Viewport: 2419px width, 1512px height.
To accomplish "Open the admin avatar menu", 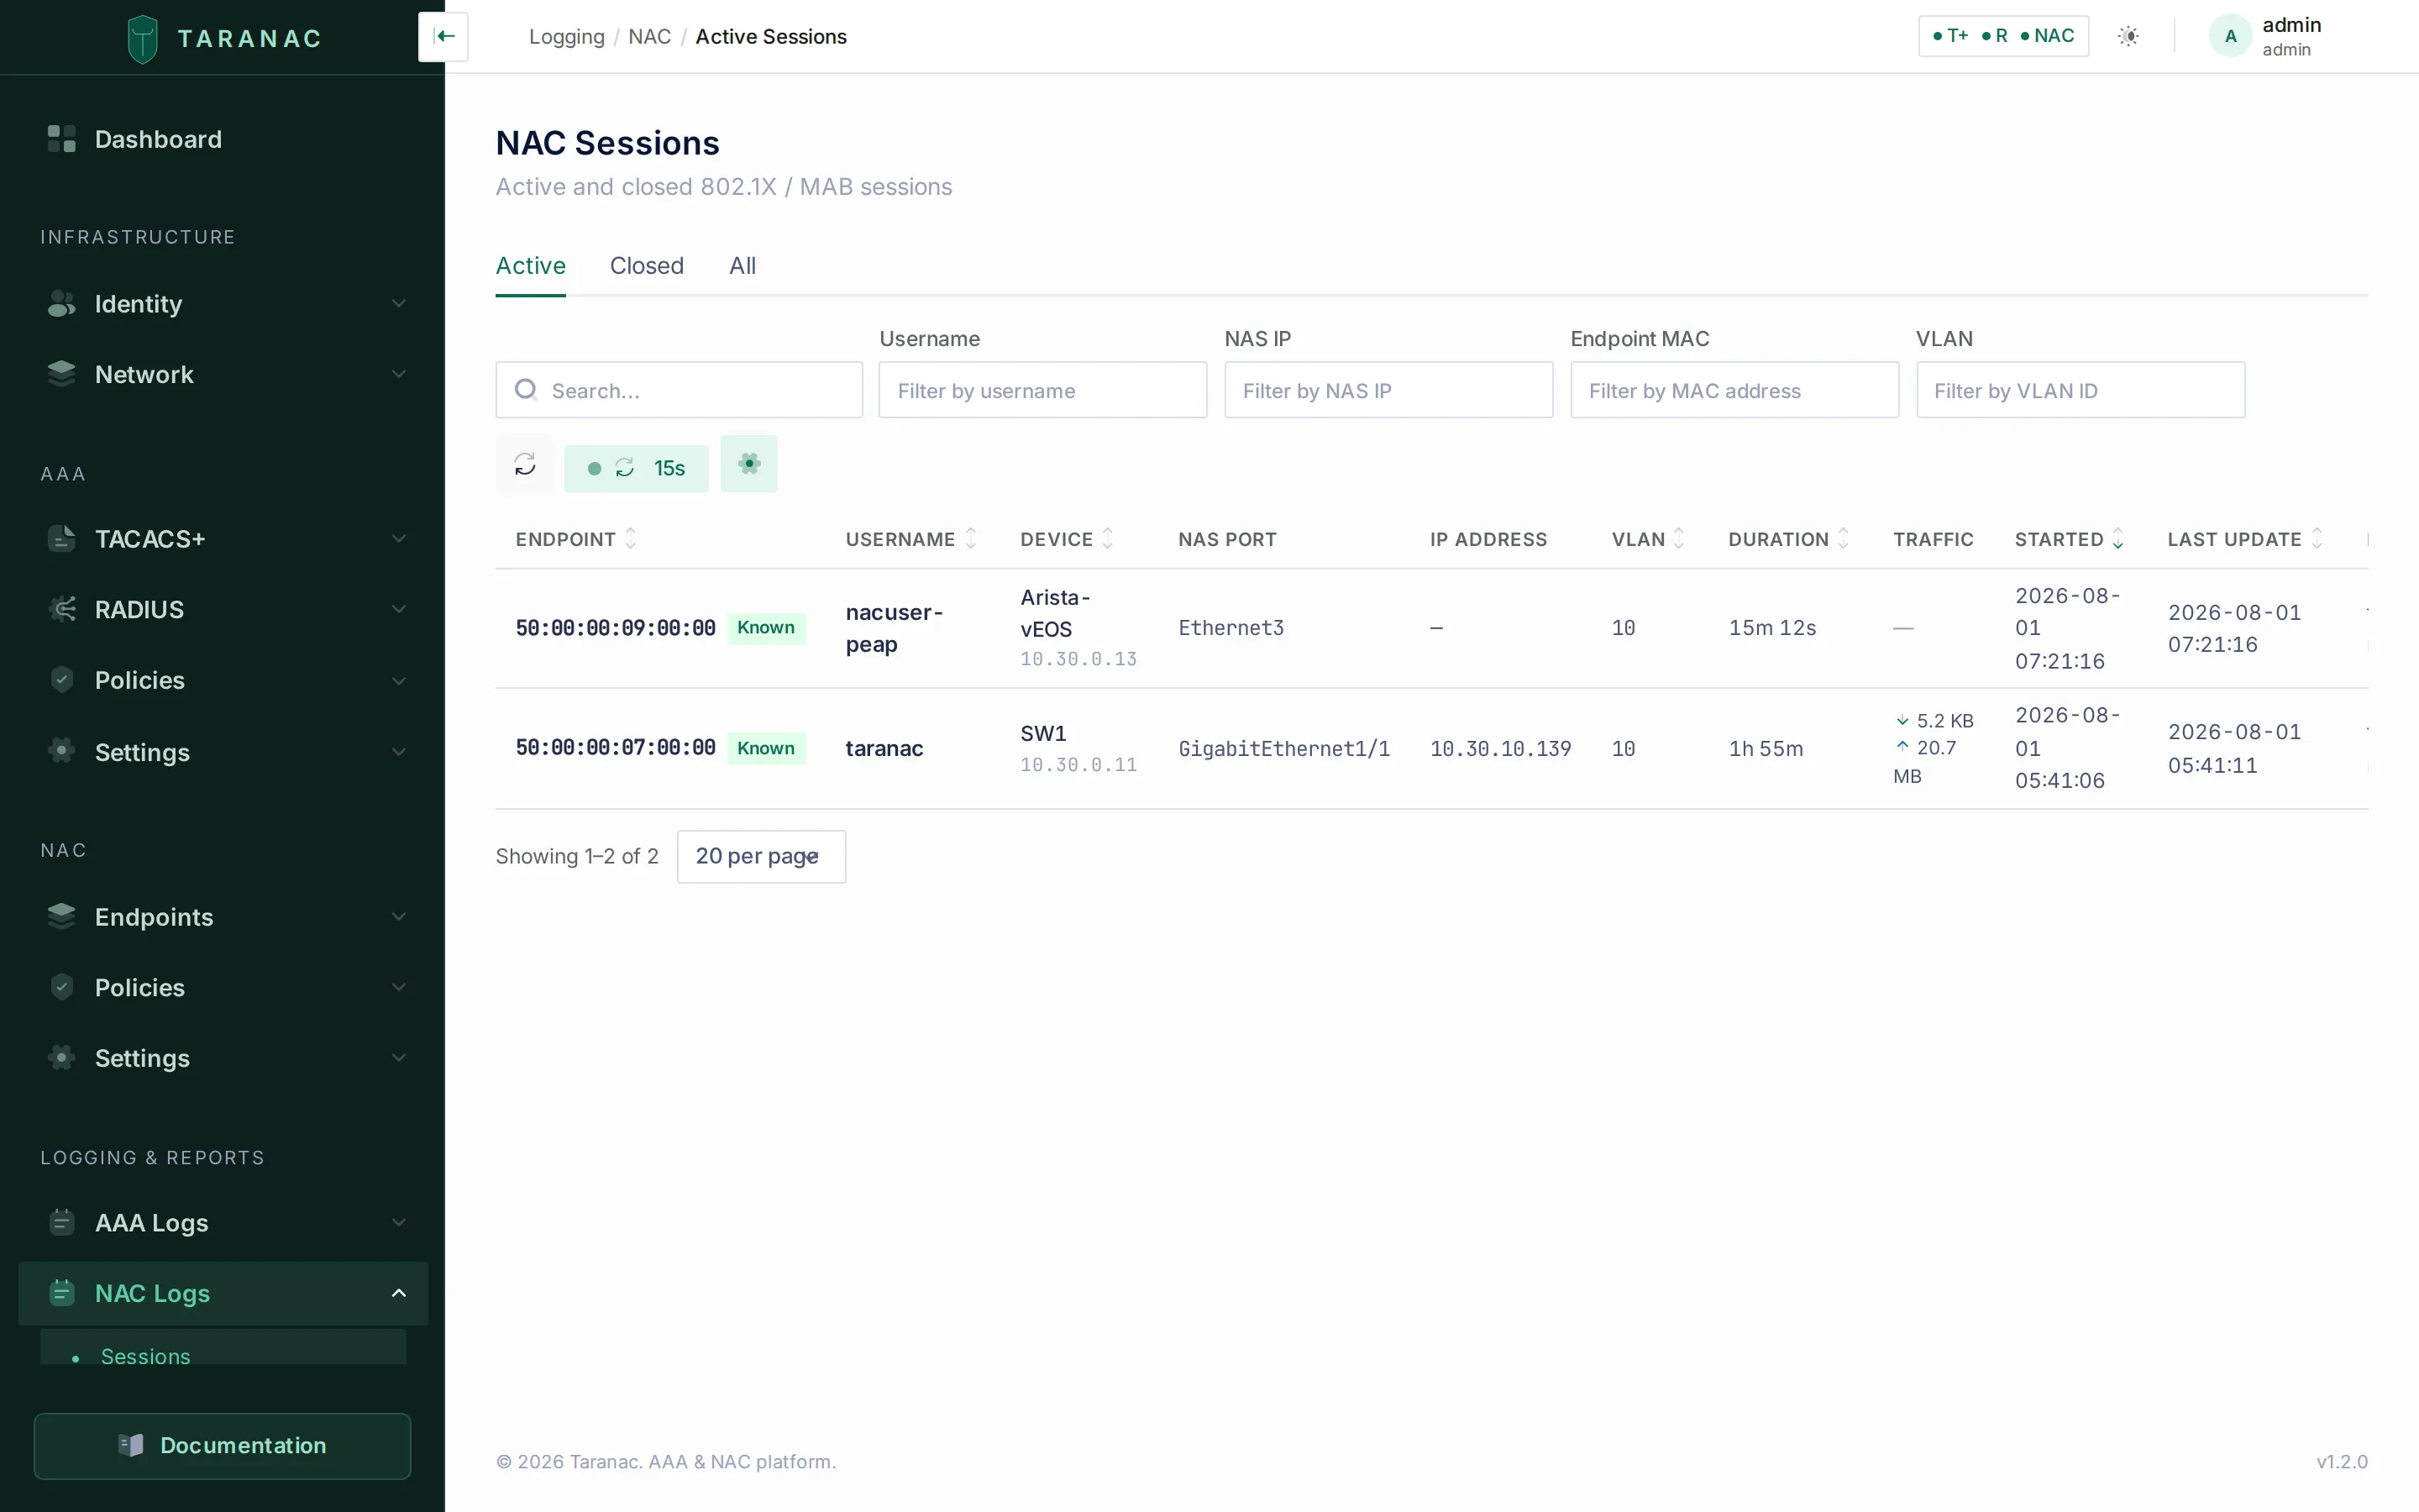I will (2230, 36).
